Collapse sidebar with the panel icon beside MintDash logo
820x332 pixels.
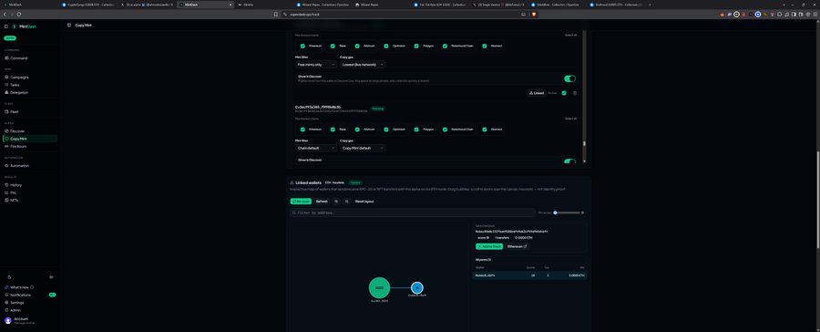pos(6,26)
